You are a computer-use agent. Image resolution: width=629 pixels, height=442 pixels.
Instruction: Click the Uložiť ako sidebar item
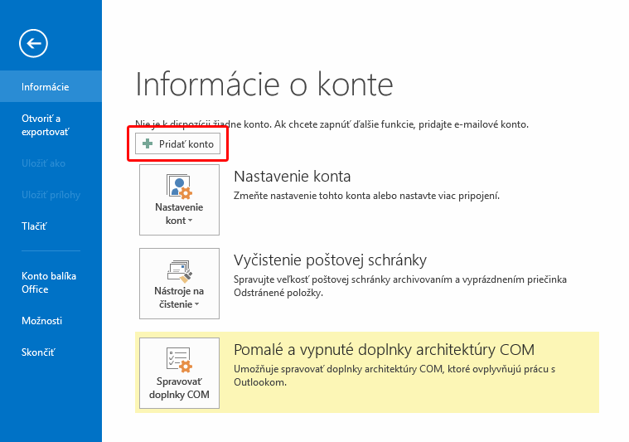coord(43,163)
